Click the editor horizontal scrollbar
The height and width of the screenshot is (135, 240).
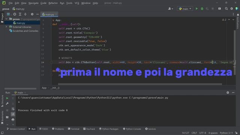(x=140, y=84)
